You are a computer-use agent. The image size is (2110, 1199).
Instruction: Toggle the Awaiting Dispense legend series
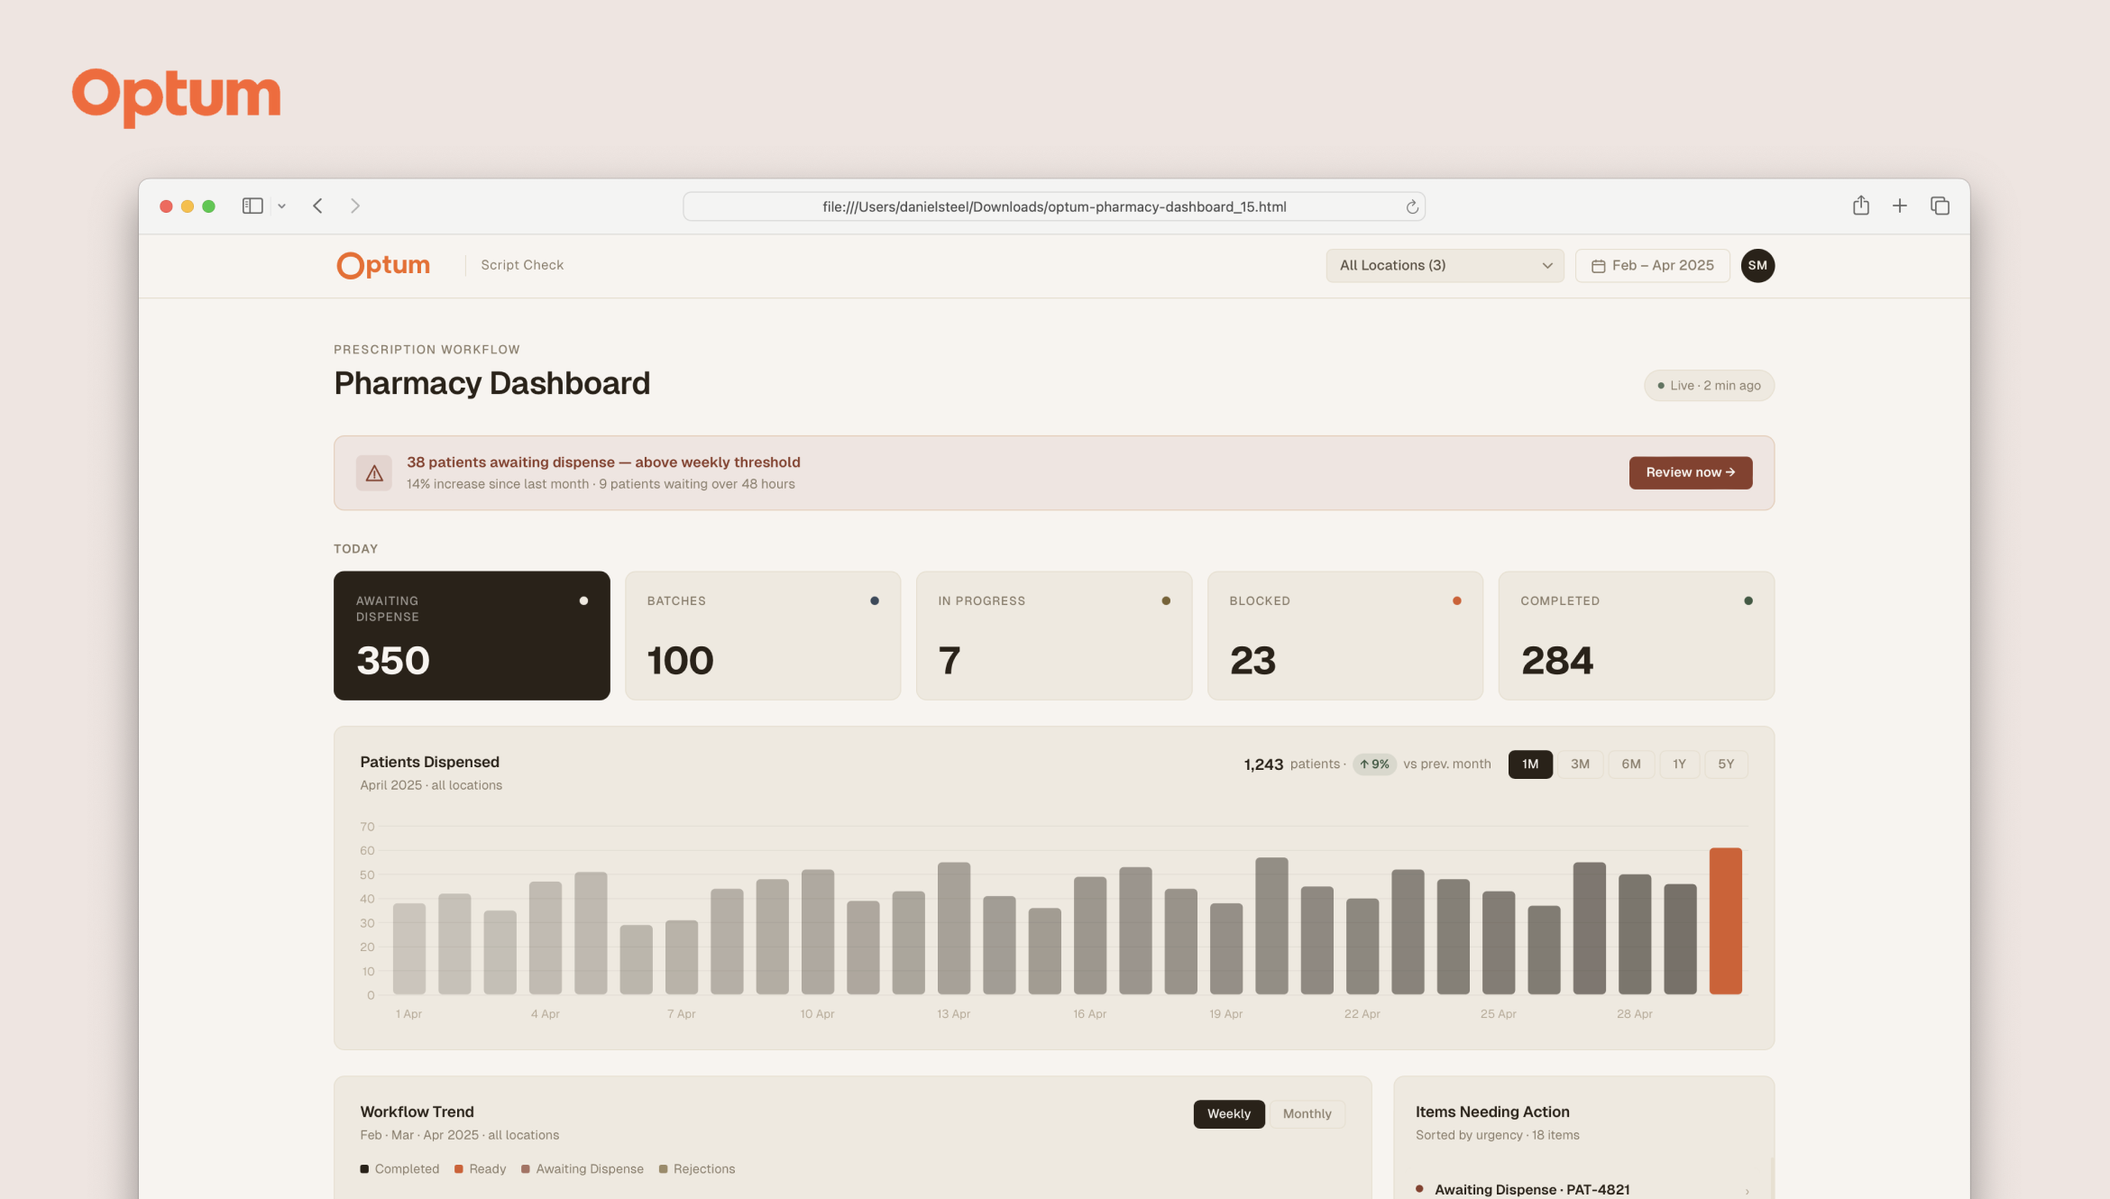pos(583,1168)
